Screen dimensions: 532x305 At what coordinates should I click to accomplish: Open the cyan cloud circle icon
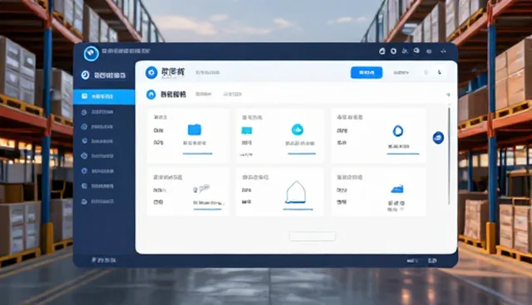(x=298, y=129)
